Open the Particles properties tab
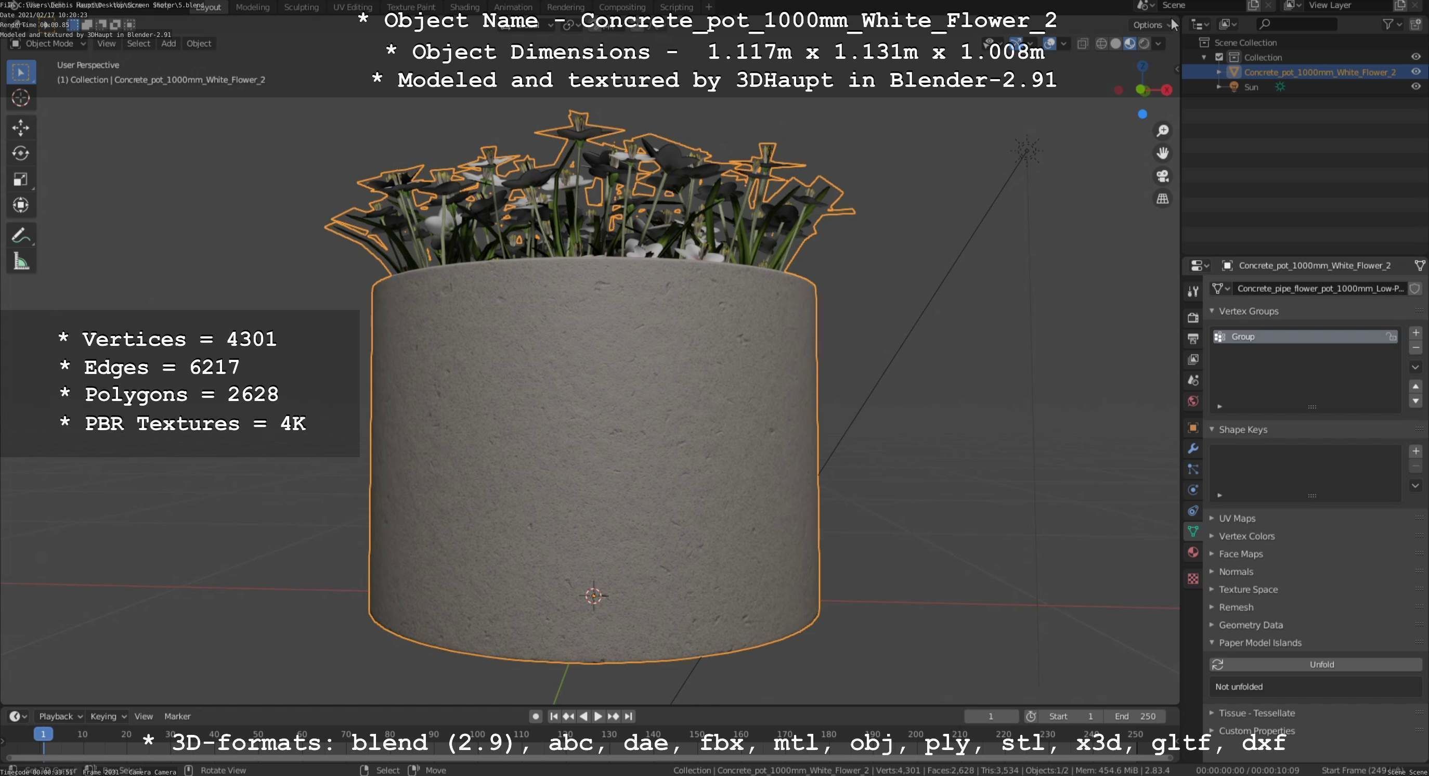This screenshot has width=1429, height=776. (1193, 469)
